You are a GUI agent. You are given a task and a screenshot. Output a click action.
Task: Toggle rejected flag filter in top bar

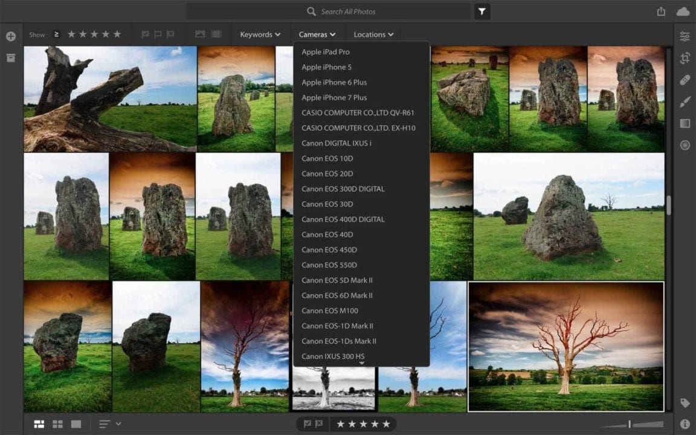(x=170, y=34)
